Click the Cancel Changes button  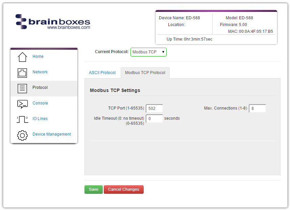[x=123, y=189]
